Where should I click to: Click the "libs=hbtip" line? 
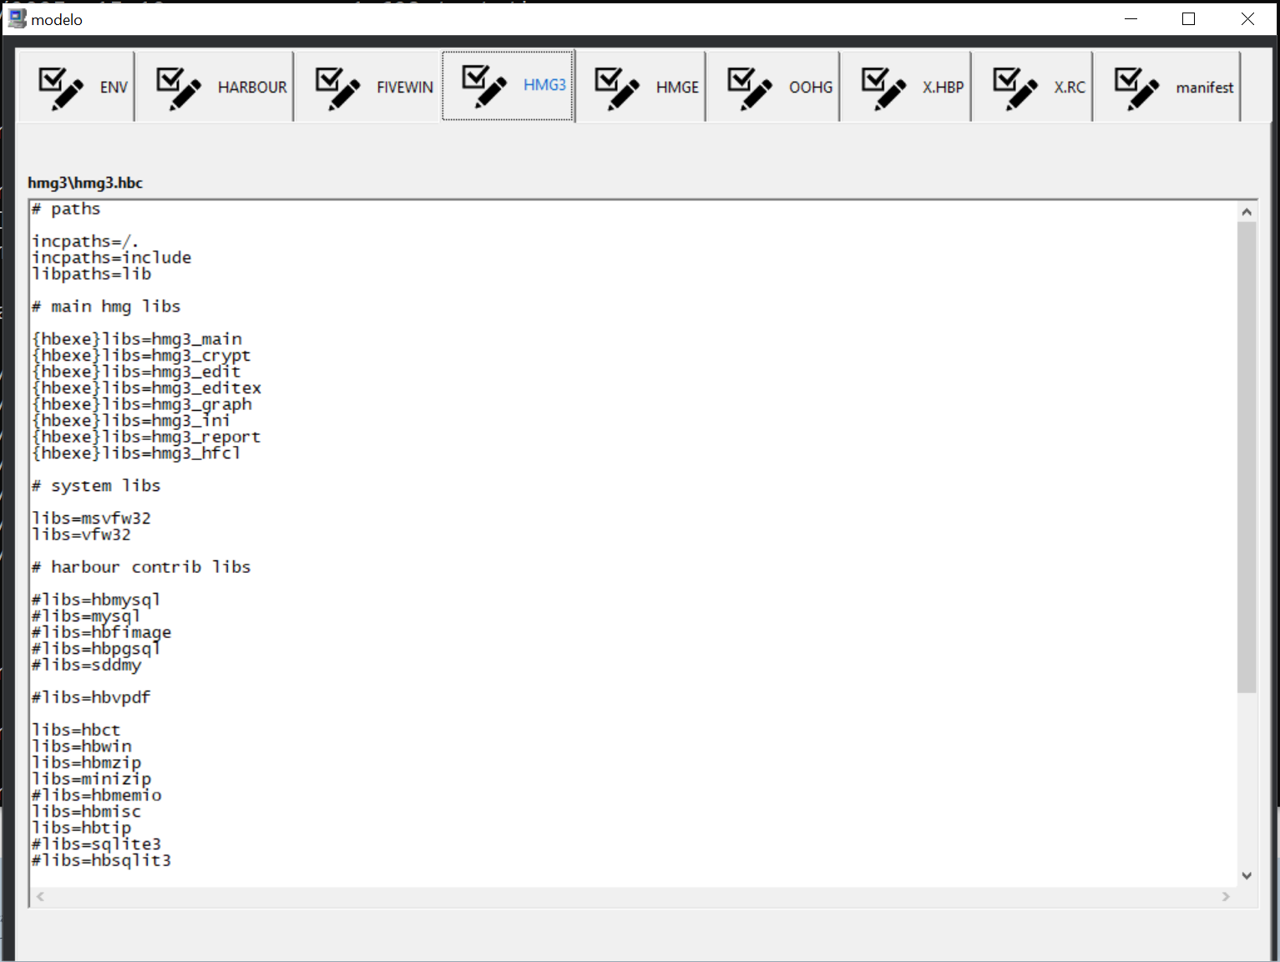pos(81,828)
